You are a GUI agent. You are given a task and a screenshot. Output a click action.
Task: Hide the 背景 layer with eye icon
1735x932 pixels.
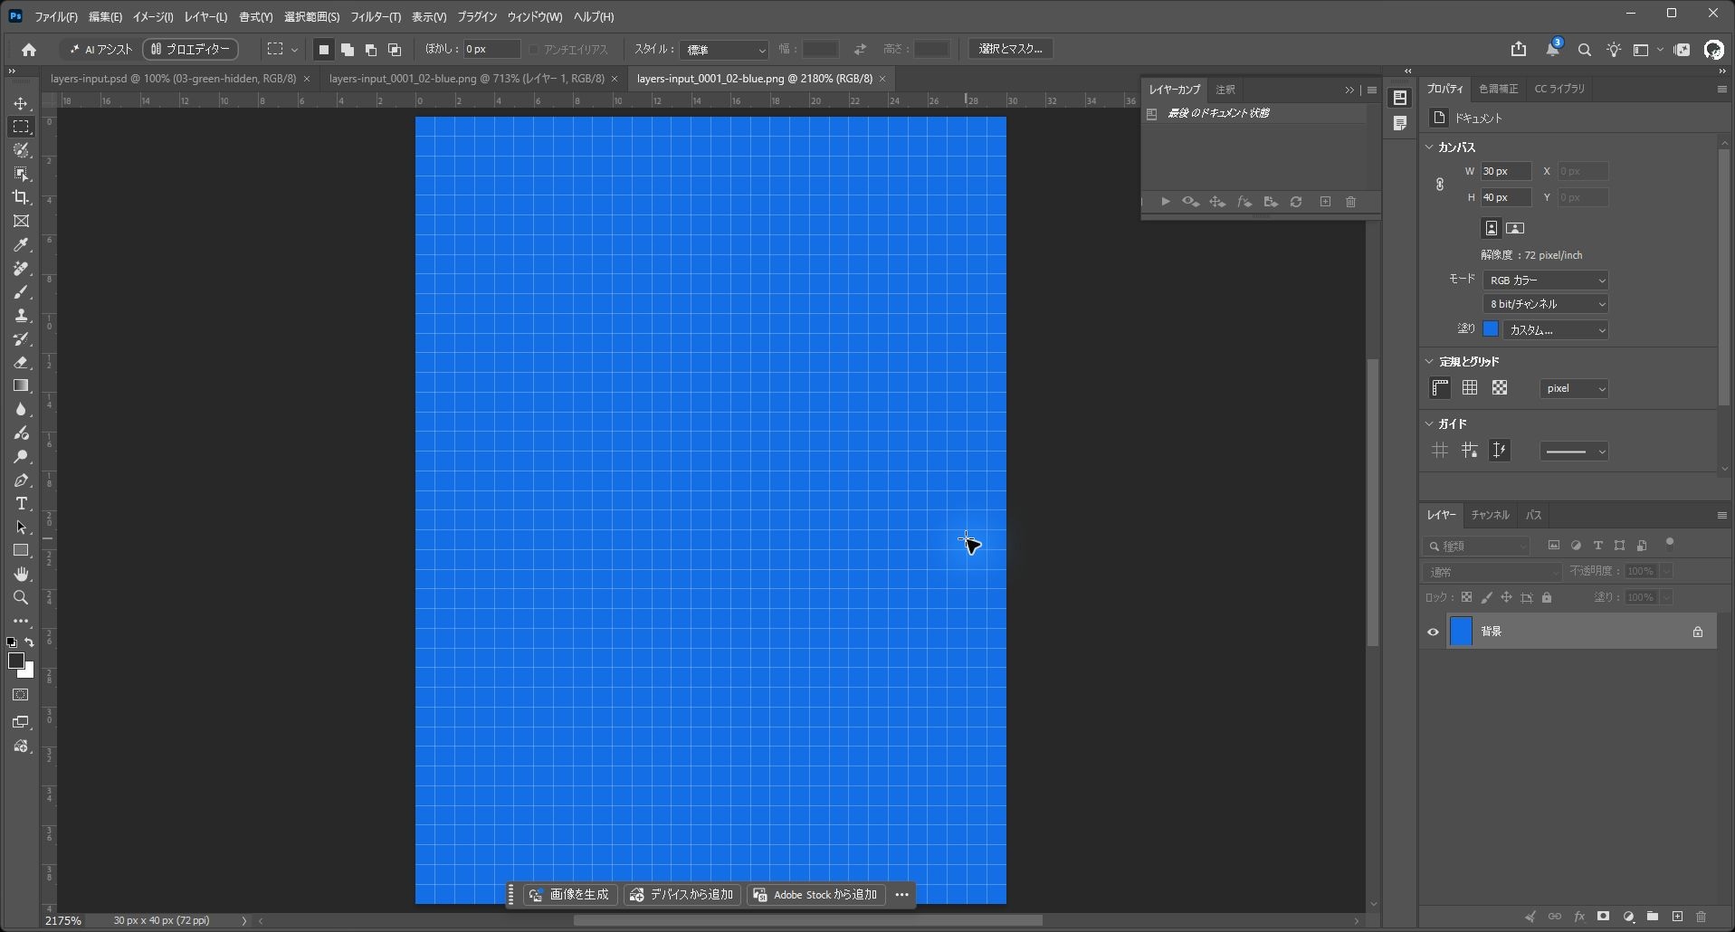click(1433, 632)
